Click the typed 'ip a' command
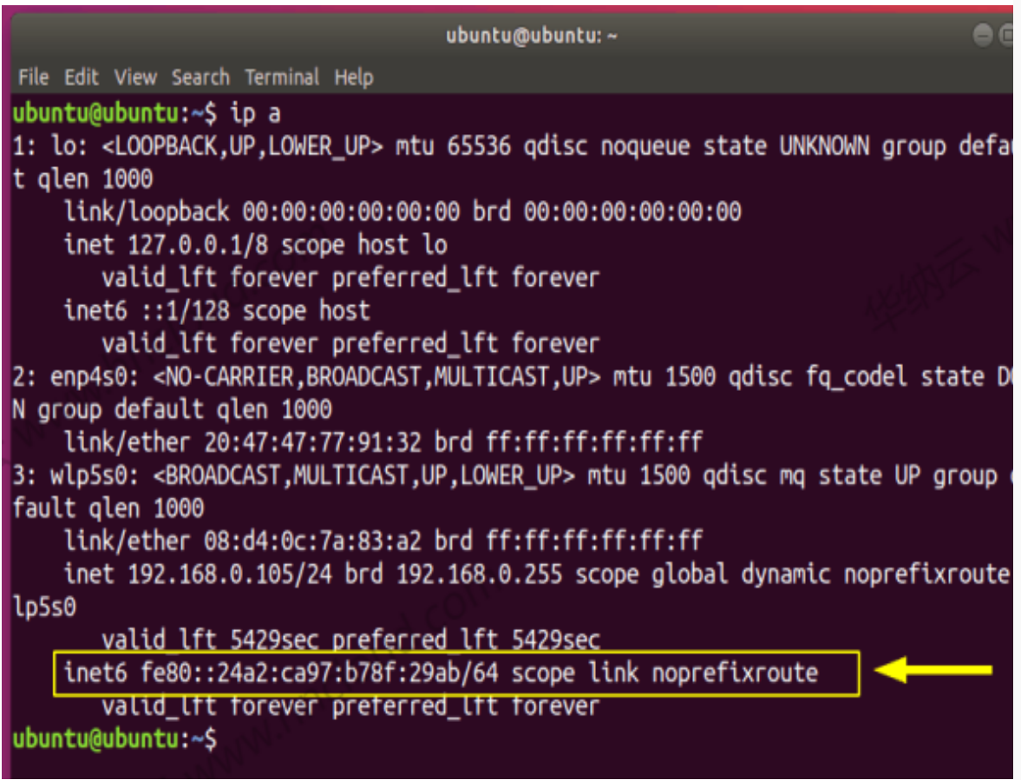The height and width of the screenshot is (780, 1021). pos(255,114)
